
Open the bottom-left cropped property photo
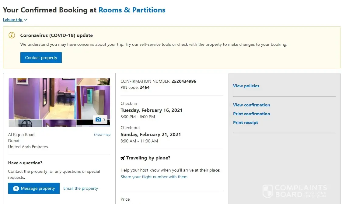tap(25, 123)
